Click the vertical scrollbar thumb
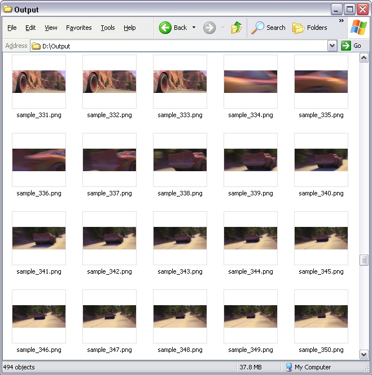 (x=364, y=260)
